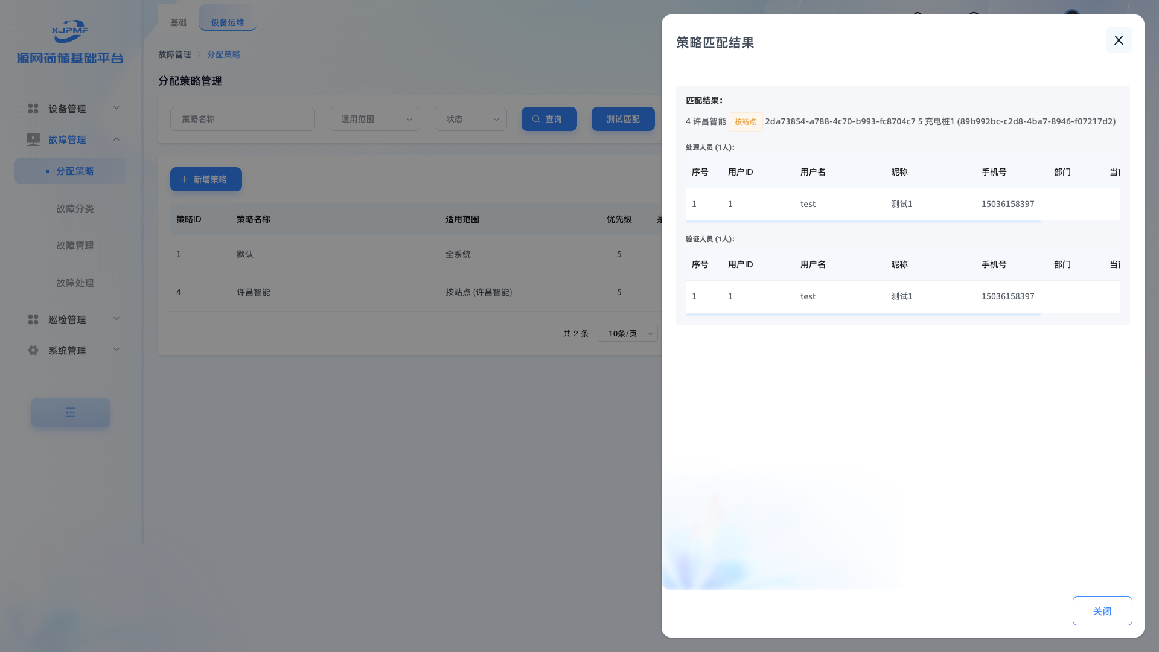This screenshot has width=1159, height=652.
Task: Collapse the 故障管理 menu chevron
Action: coord(117,139)
